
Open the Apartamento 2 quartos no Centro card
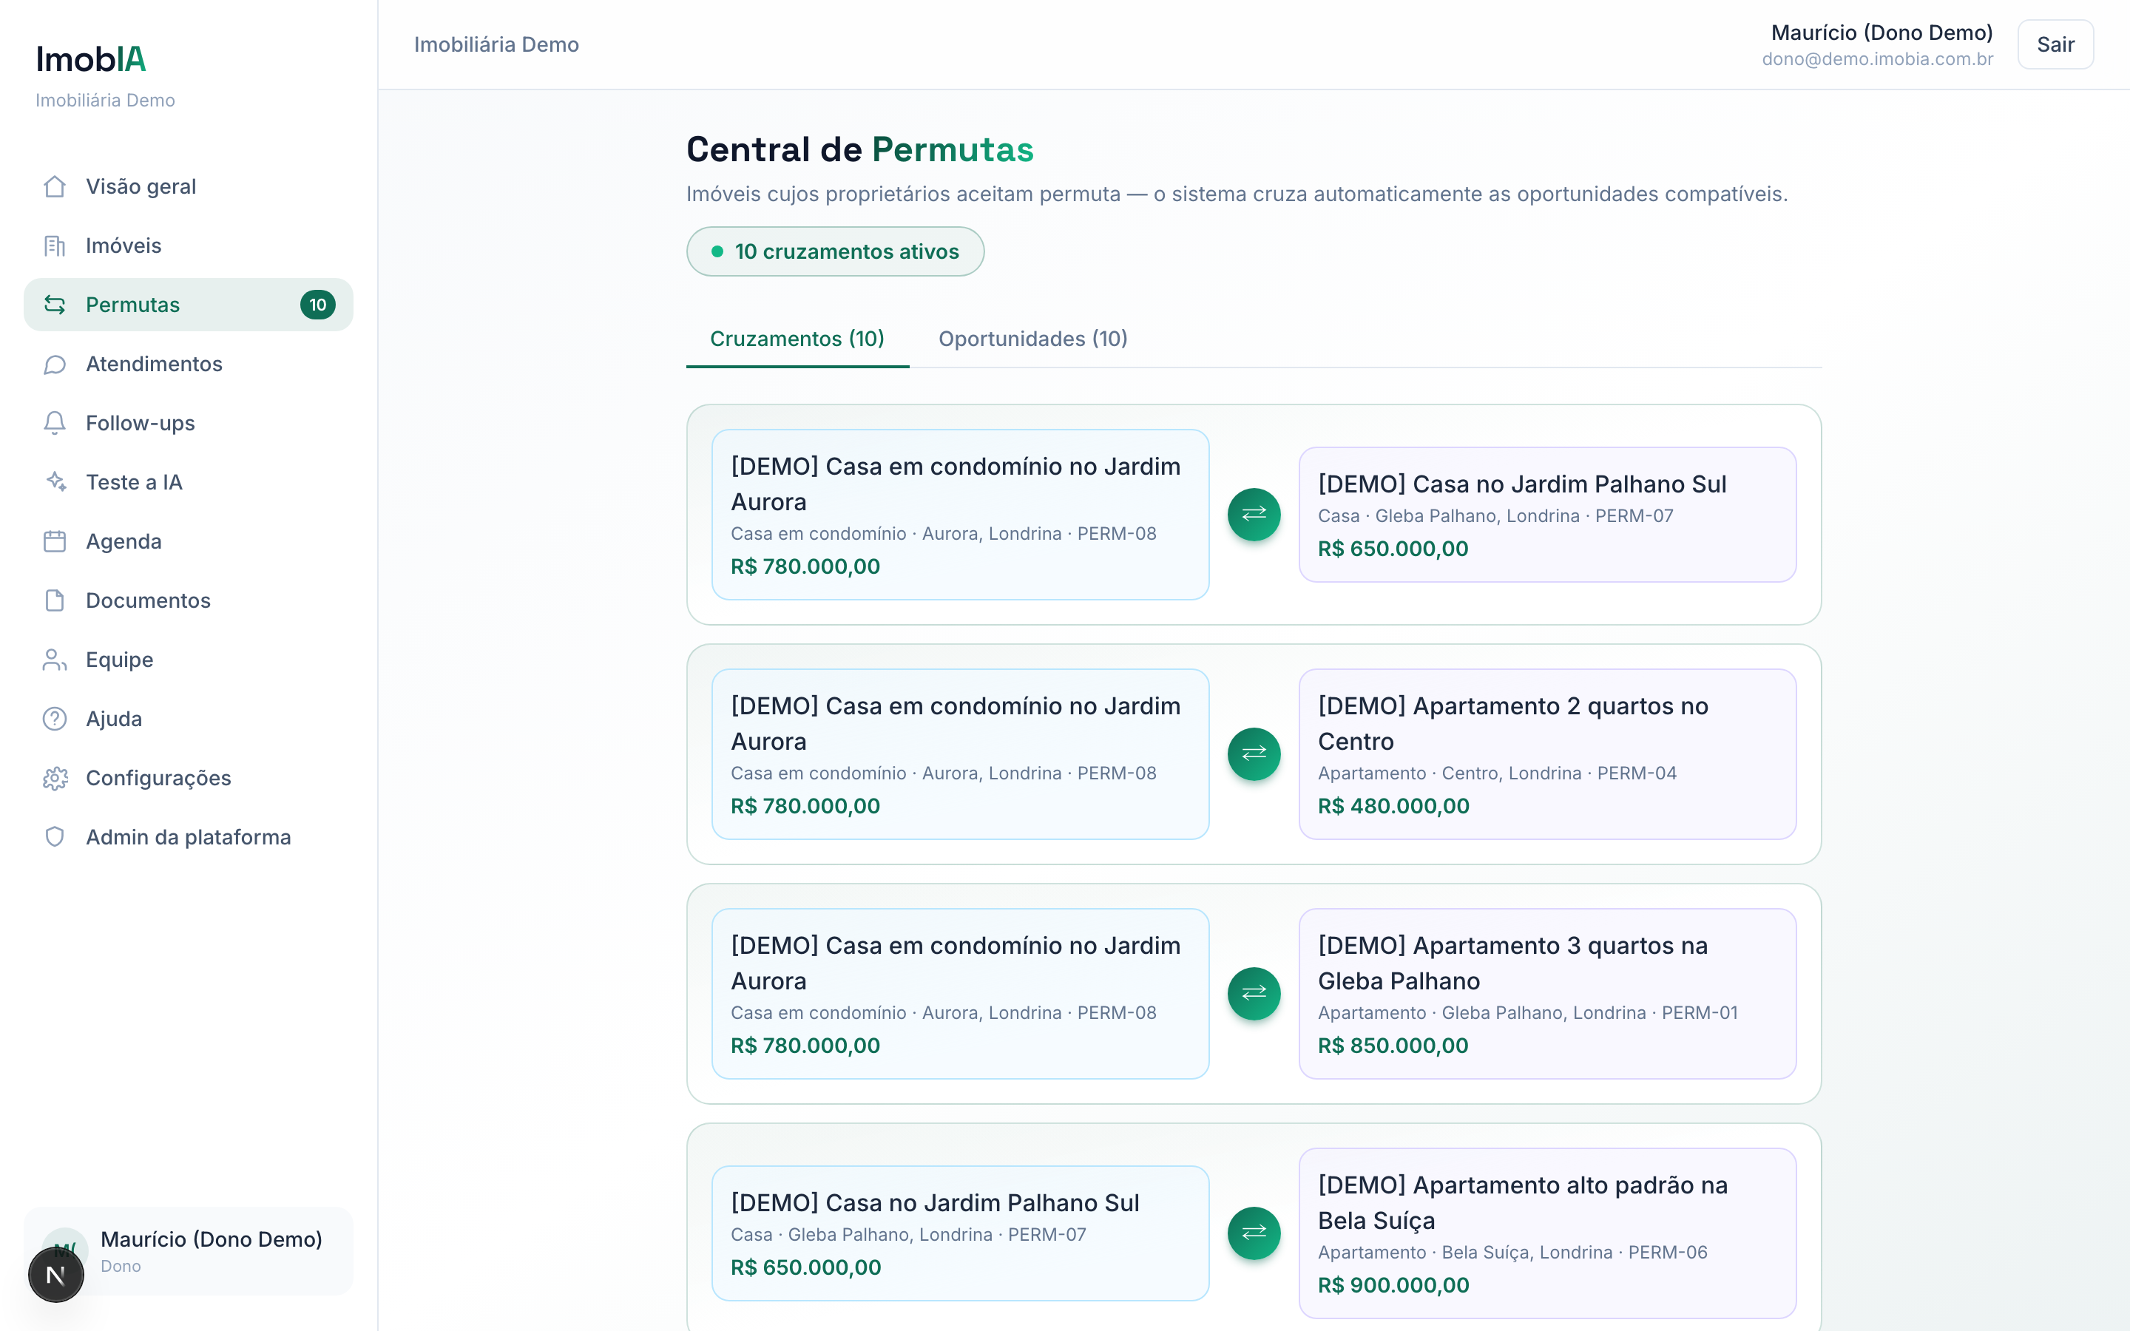[x=1547, y=753]
